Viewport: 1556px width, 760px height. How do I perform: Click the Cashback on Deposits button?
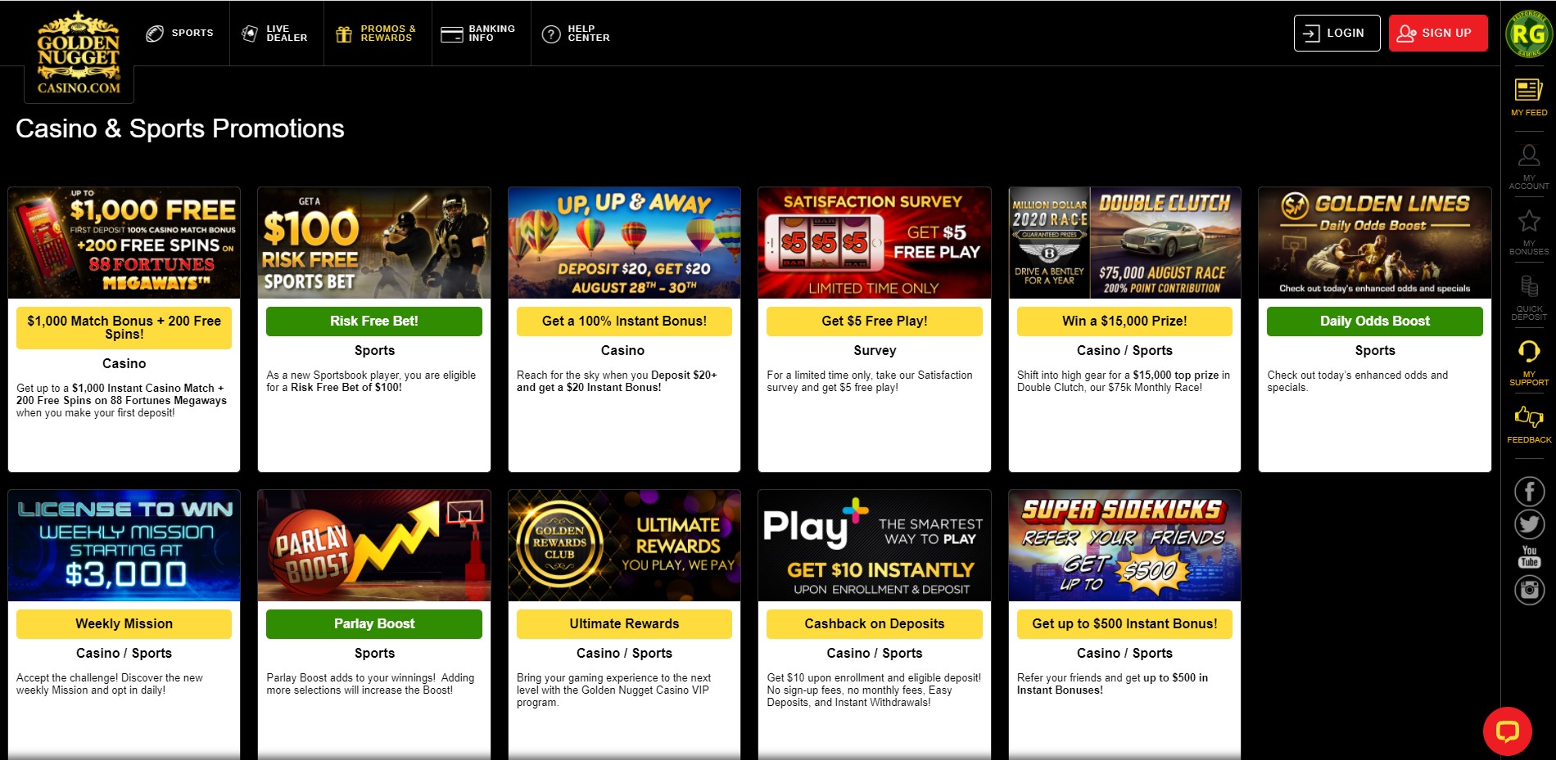(875, 623)
